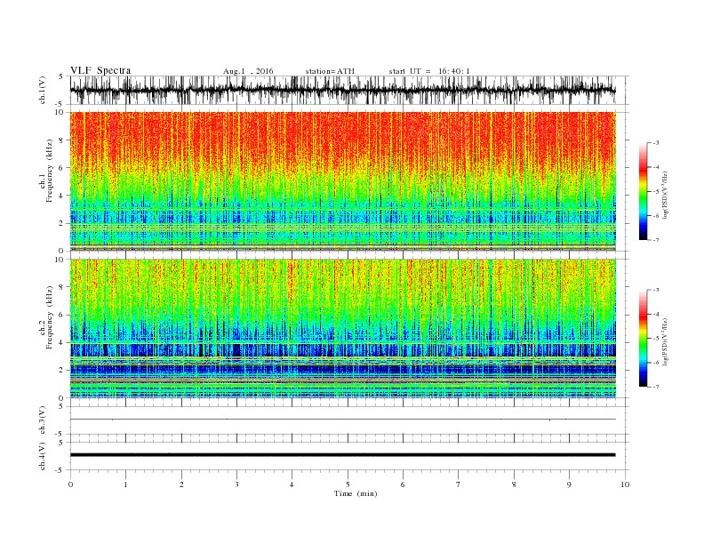704x544 pixels.
Task: Click the ch.1 red-dominated spectrogram panel
Action: click(342, 181)
